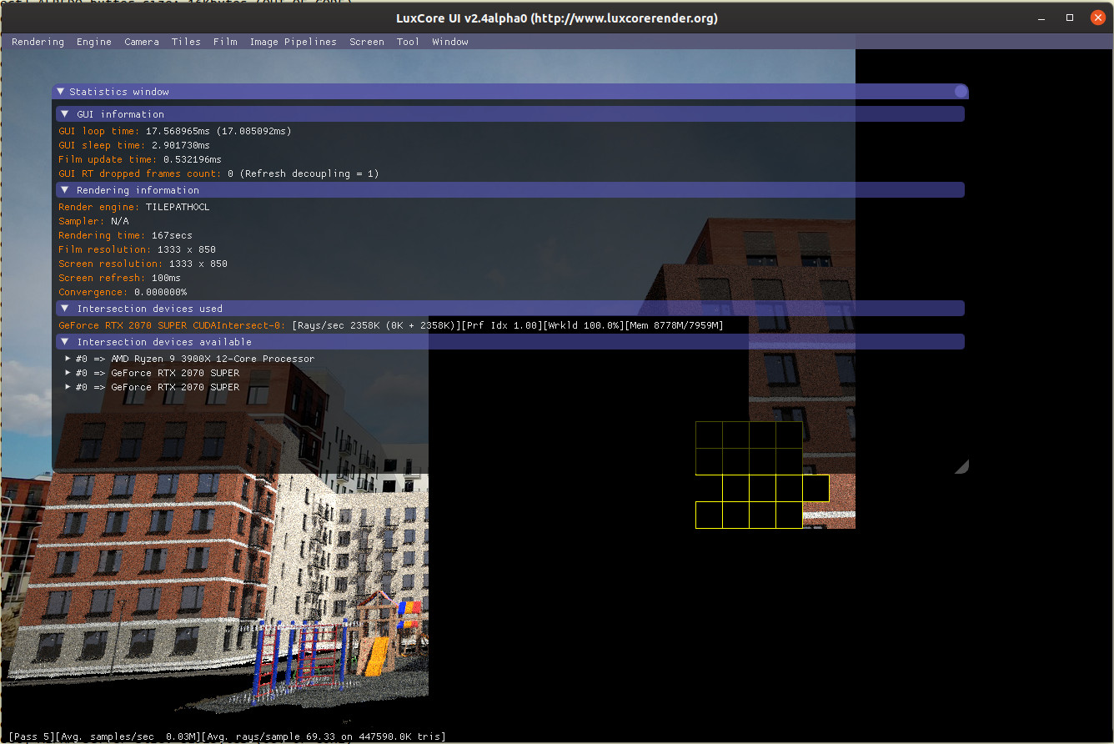This screenshot has height=744, width=1114.
Task: Collapse the Rendering information section
Action: tap(65, 189)
